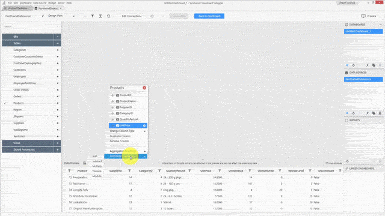Select Division from the arithmetic submenu
The image size is (385, 216).
97,171
